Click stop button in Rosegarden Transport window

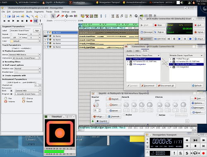195,146
